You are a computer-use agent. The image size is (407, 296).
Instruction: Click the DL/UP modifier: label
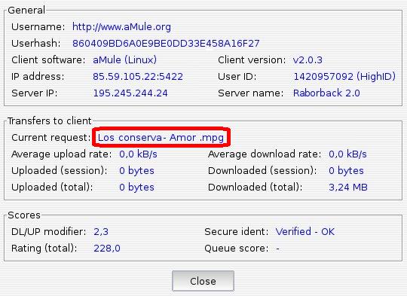48,232
